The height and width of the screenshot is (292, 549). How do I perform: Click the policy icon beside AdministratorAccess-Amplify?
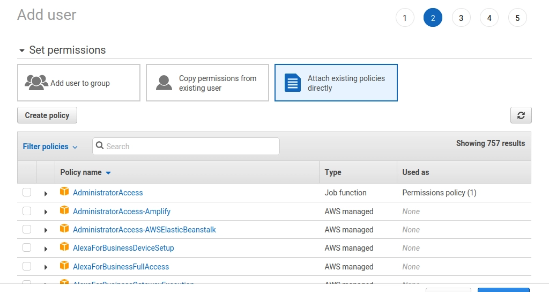(x=64, y=210)
